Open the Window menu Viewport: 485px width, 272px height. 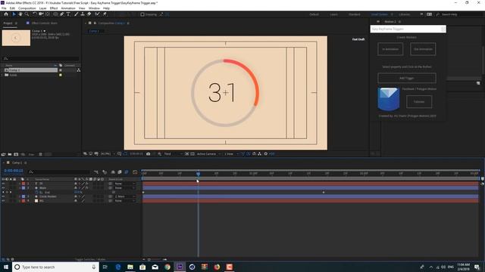pyautogui.click(x=94, y=8)
